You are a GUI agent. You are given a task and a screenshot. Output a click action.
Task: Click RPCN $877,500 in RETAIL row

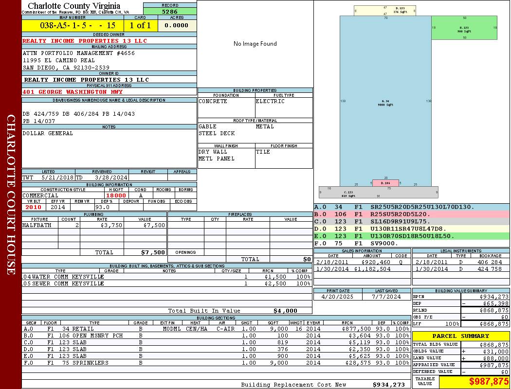[x=356, y=329]
